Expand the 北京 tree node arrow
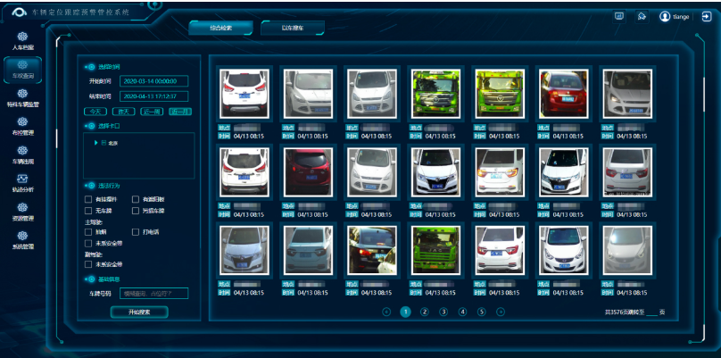The height and width of the screenshot is (358, 721). tap(95, 142)
